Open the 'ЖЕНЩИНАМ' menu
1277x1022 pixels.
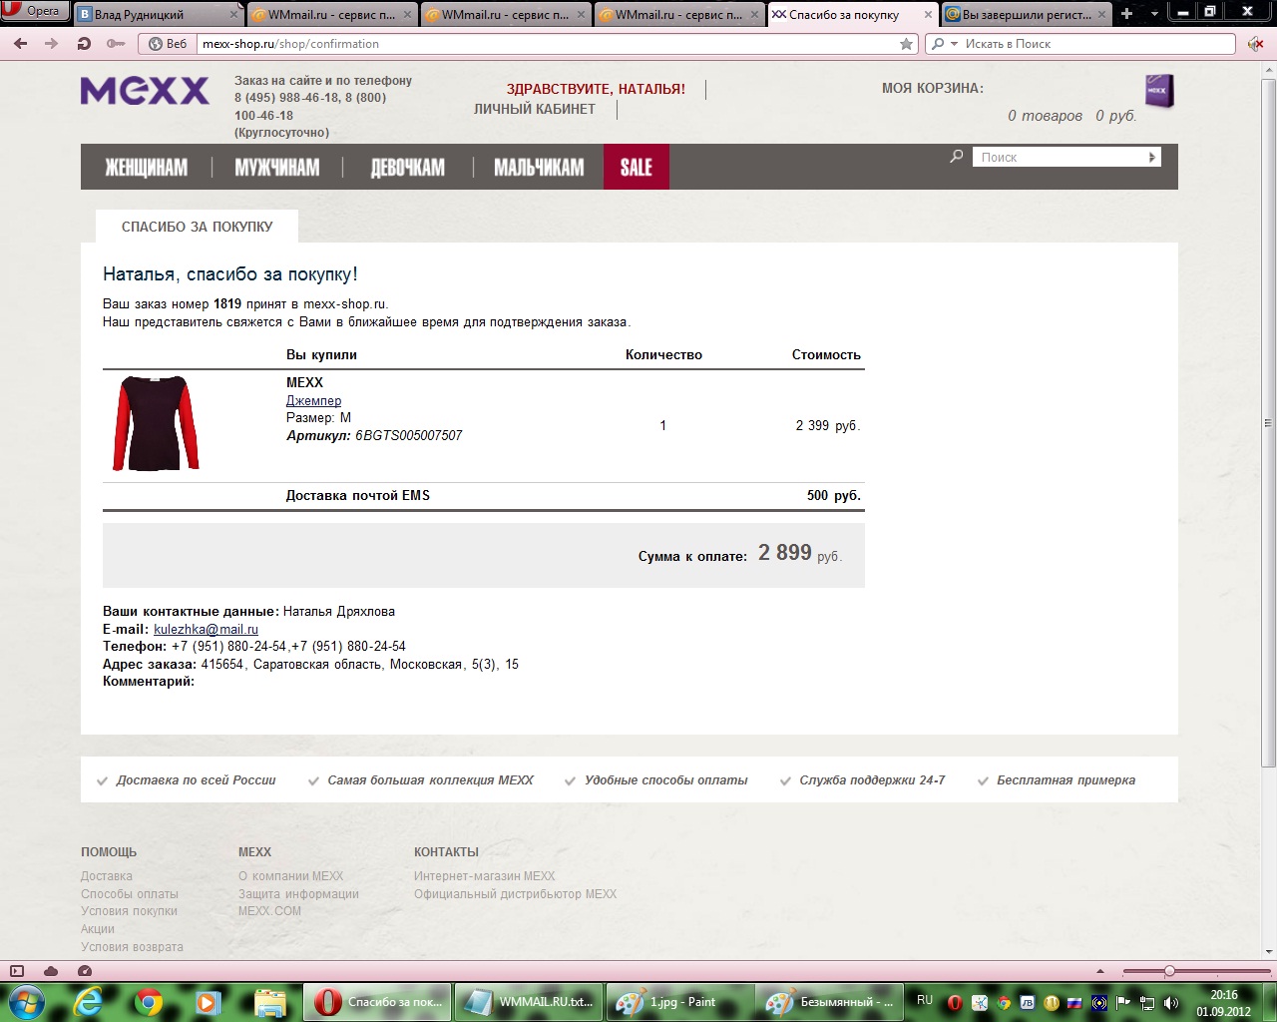point(147,167)
